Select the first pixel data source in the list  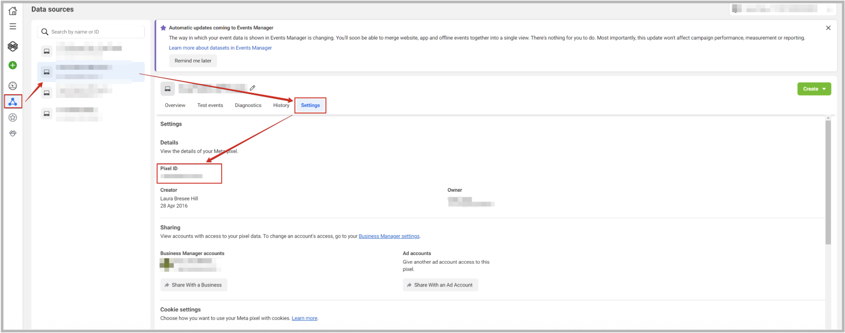[91, 51]
